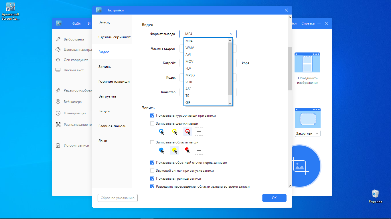This screenshot has width=391, height=219.
Task: Enable sound signal at recording start
Action: click(x=152, y=171)
